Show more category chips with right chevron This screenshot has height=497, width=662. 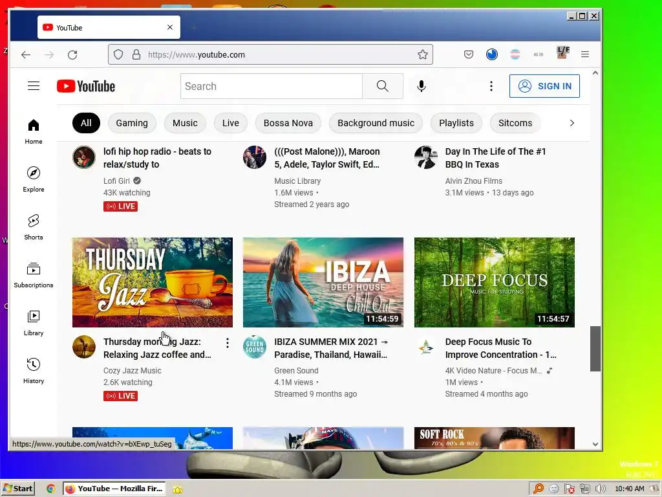(x=571, y=123)
